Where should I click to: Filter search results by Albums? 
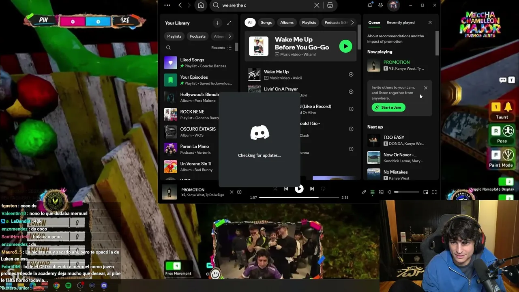[287, 23]
